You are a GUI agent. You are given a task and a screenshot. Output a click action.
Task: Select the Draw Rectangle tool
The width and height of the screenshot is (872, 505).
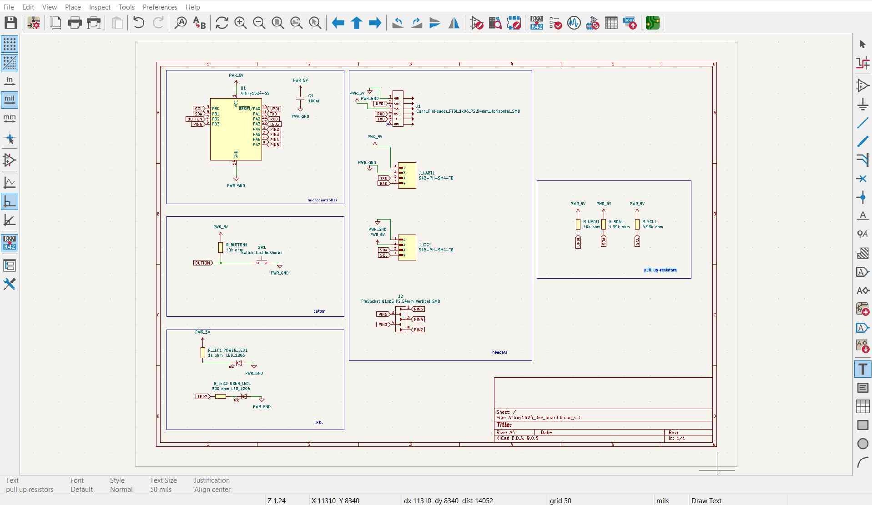862,425
